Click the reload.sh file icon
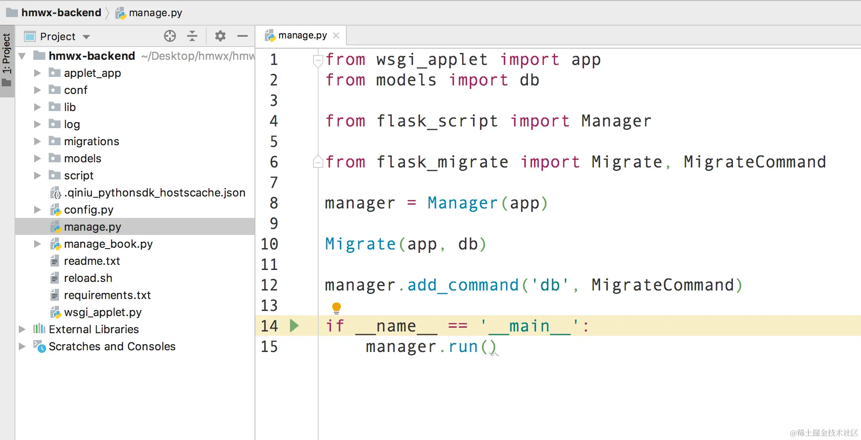The image size is (861, 440). pos(55,278)
